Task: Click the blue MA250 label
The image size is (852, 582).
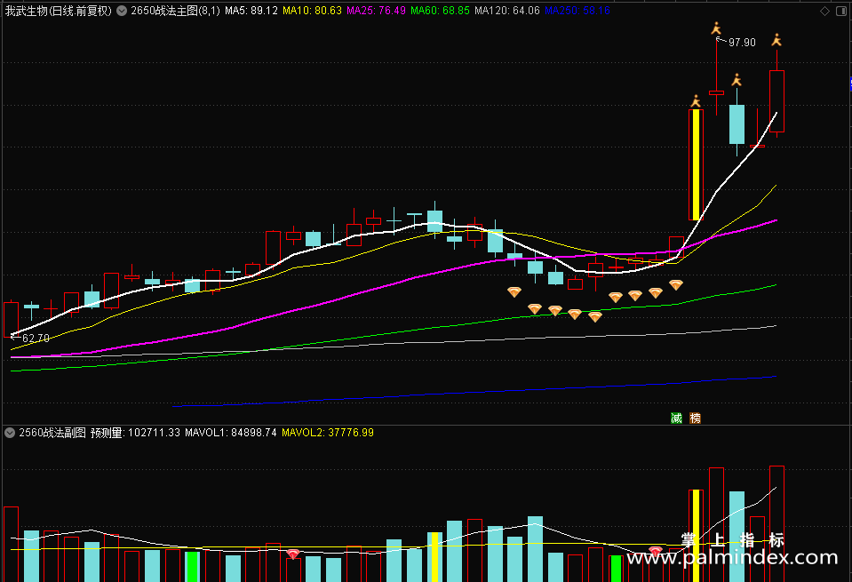Action: click(x=577, y=11)
